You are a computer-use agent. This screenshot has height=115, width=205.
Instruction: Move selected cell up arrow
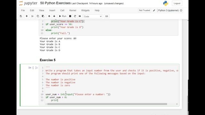(49, 16)
